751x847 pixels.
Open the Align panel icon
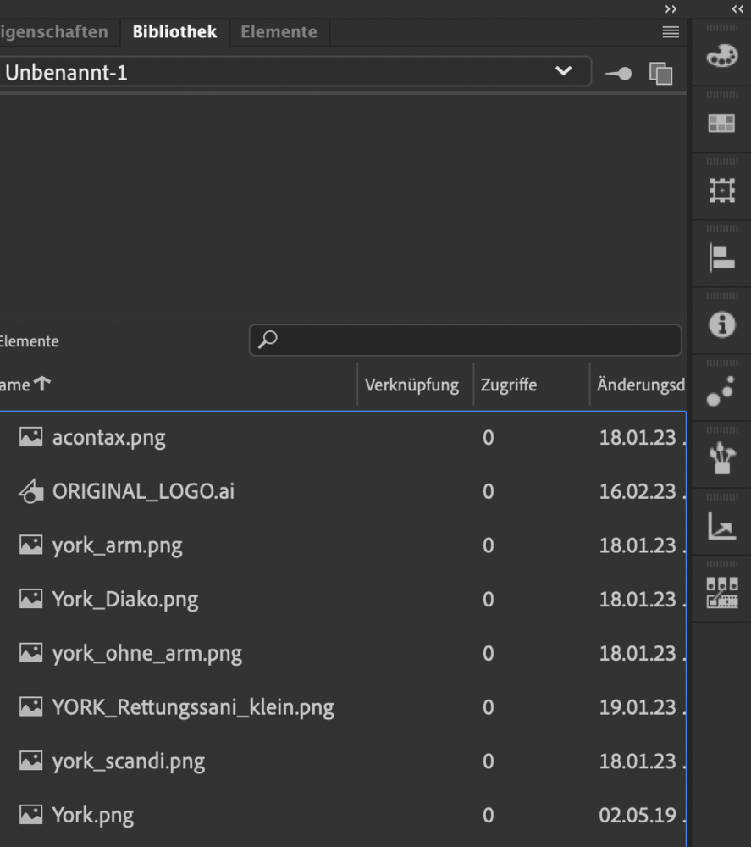pyautogui.click(x=721, y=258)
